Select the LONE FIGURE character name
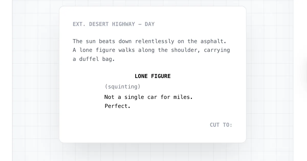The image size is (307, 161). (x=153, y=76)
